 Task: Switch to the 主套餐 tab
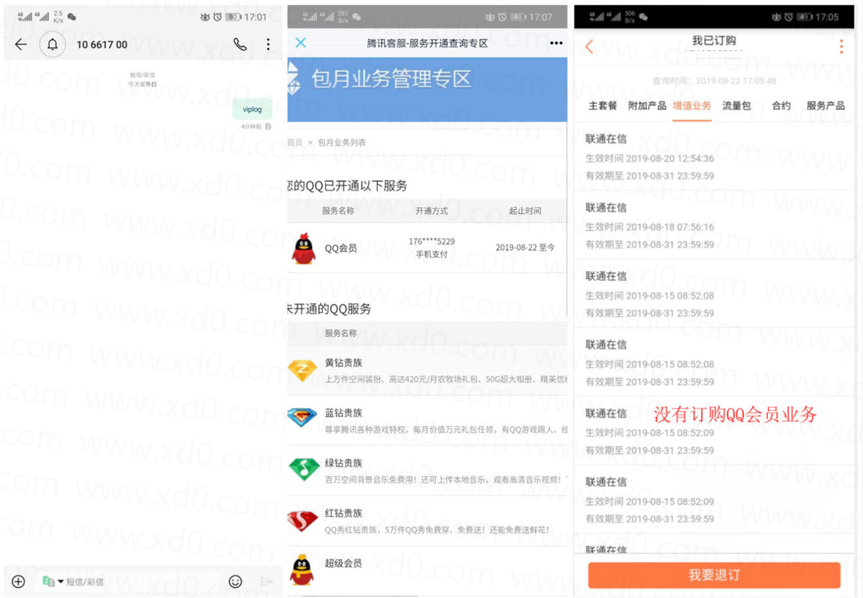point(603,106)
